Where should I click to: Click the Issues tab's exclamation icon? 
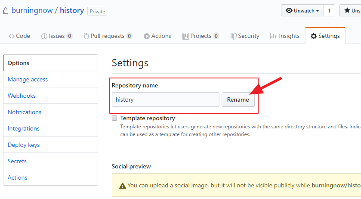tap(44, 36)
